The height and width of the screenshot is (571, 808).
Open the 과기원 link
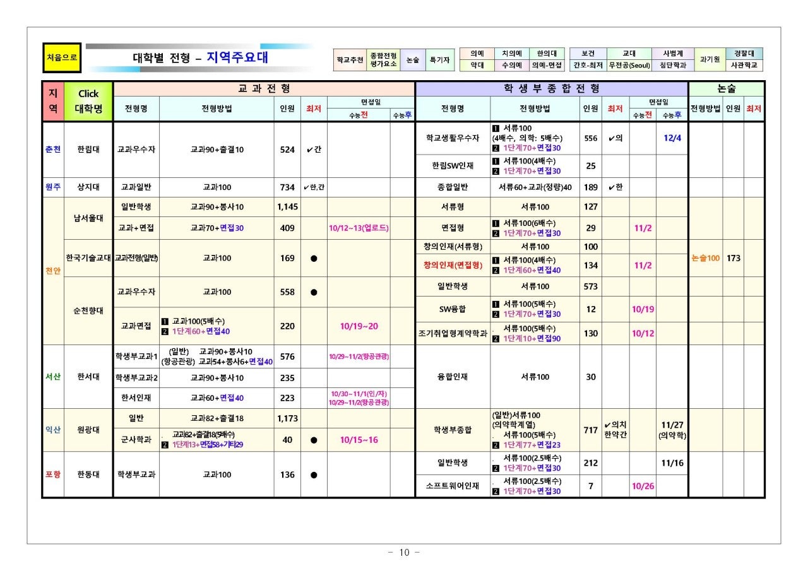click(710, 60)
